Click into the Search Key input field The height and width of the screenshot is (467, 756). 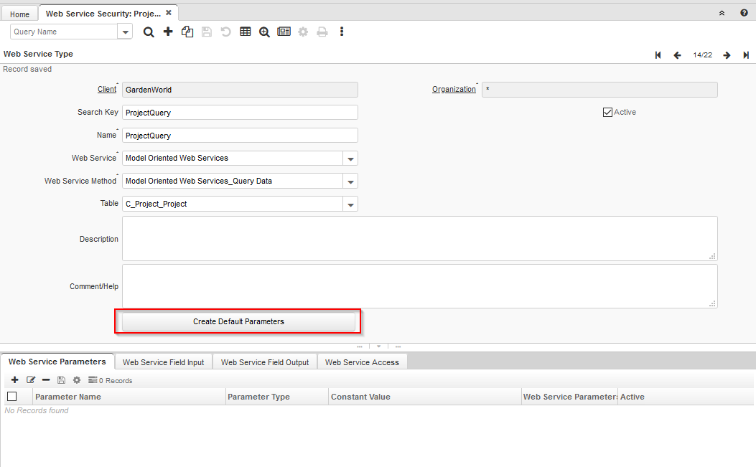coord(240,113)
